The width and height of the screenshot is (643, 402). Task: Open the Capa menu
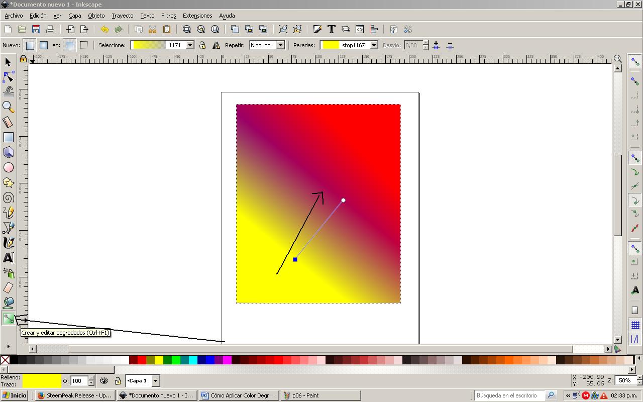(74, 16)
